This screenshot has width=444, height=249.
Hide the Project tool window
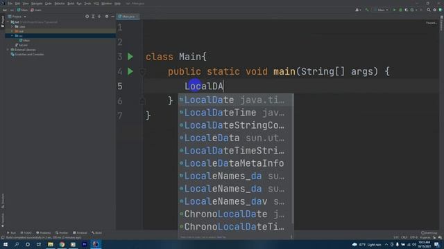point(112,17)
